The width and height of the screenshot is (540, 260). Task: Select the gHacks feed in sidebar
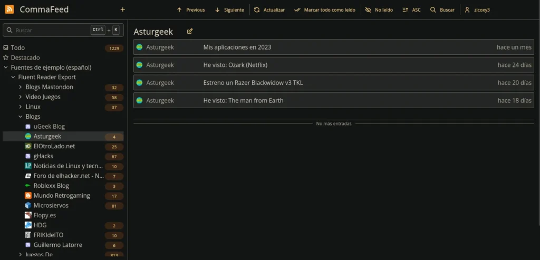click(x=43, y=156)
